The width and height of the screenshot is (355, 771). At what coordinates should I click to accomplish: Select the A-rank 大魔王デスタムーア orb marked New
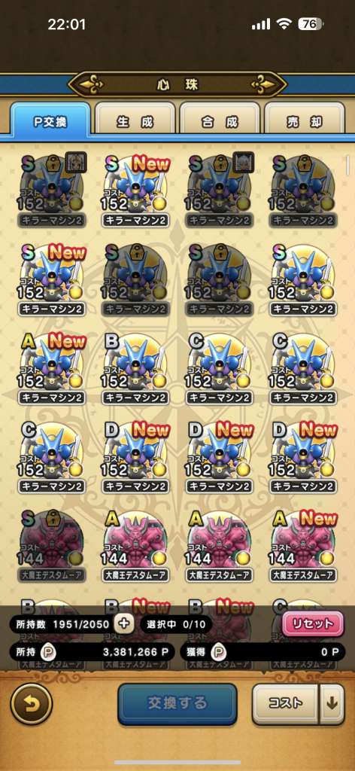pos(303,546)
